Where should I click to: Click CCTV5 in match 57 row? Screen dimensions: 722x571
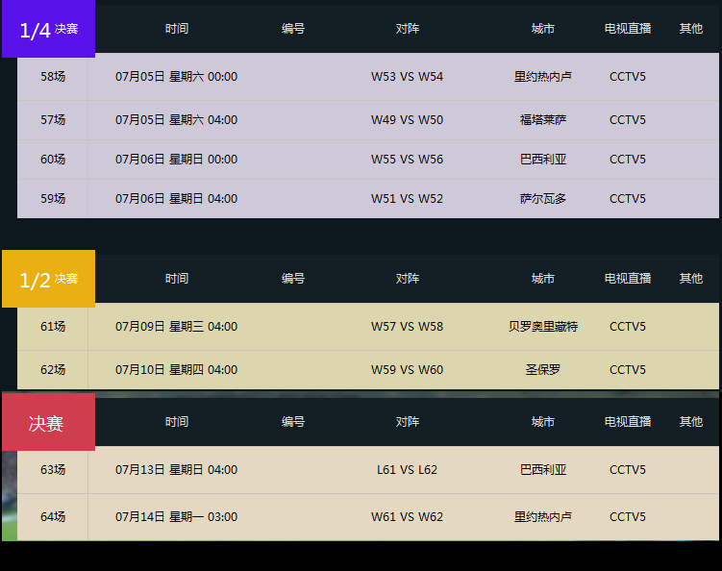pos(628,120)
